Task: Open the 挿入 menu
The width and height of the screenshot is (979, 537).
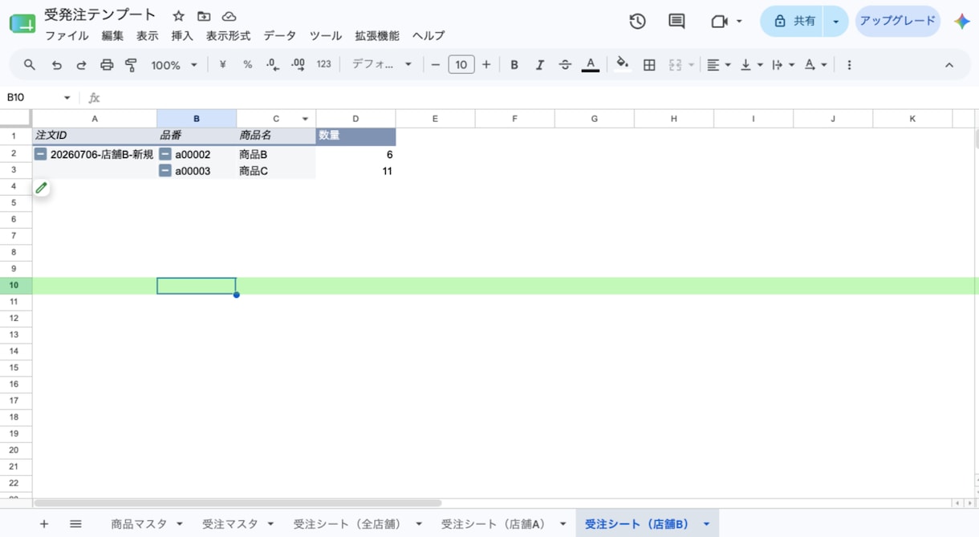Action: 182,36
